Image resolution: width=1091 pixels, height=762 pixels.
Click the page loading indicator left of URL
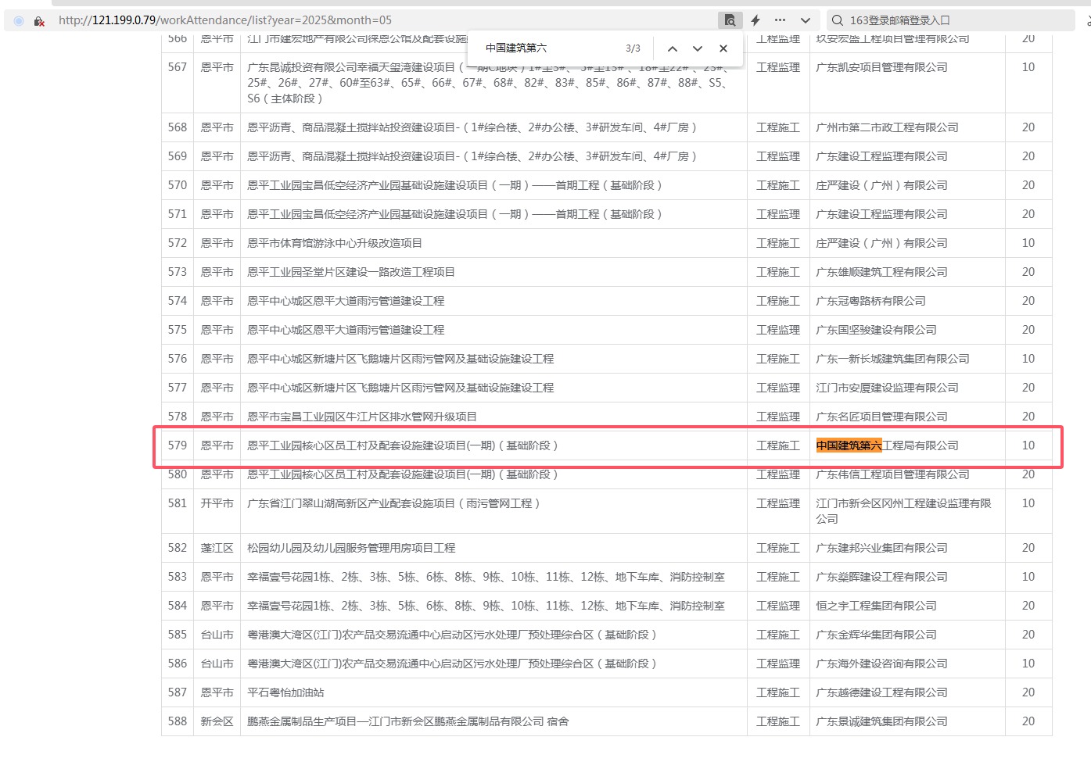19,21
